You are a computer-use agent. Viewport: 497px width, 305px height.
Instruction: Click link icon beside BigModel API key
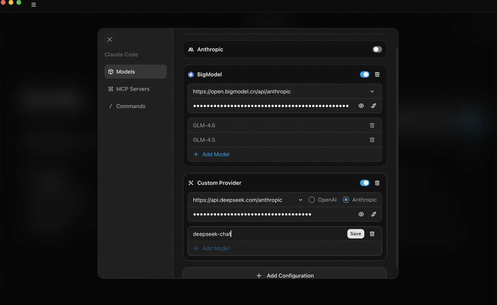click(x=374, y=106)
